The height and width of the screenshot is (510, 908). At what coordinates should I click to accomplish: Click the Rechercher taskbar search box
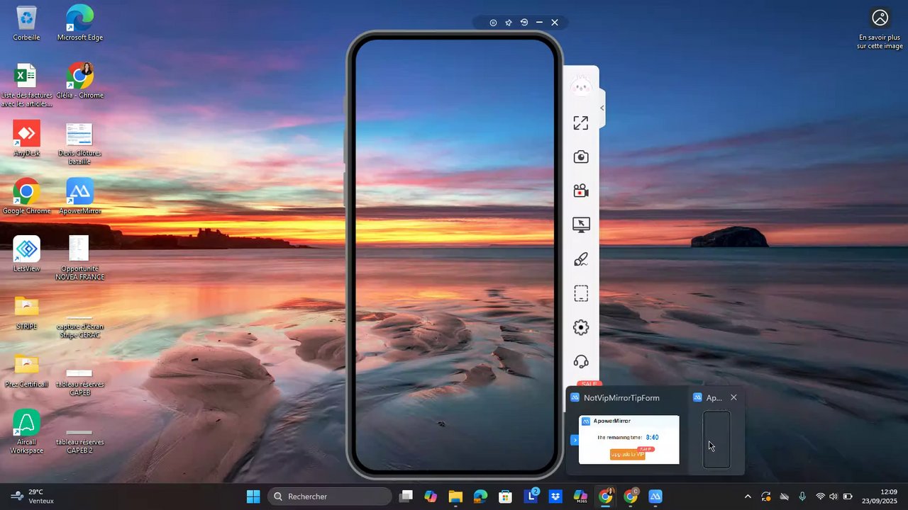pyautogui.click(x=330, y=497)
